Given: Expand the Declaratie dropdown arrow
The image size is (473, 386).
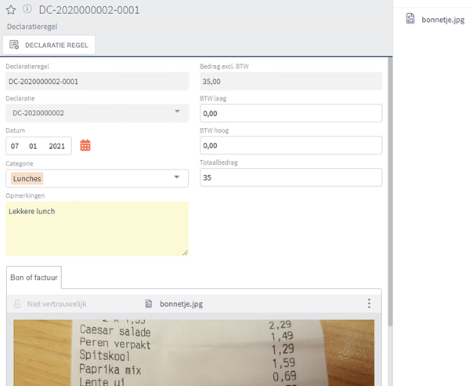Looking at the screenshot, I should pyautogui.click(x=176, y=113).
